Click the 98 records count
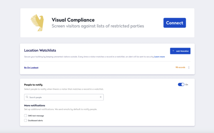Screen dimensions: 214x133 coord(181,67)
